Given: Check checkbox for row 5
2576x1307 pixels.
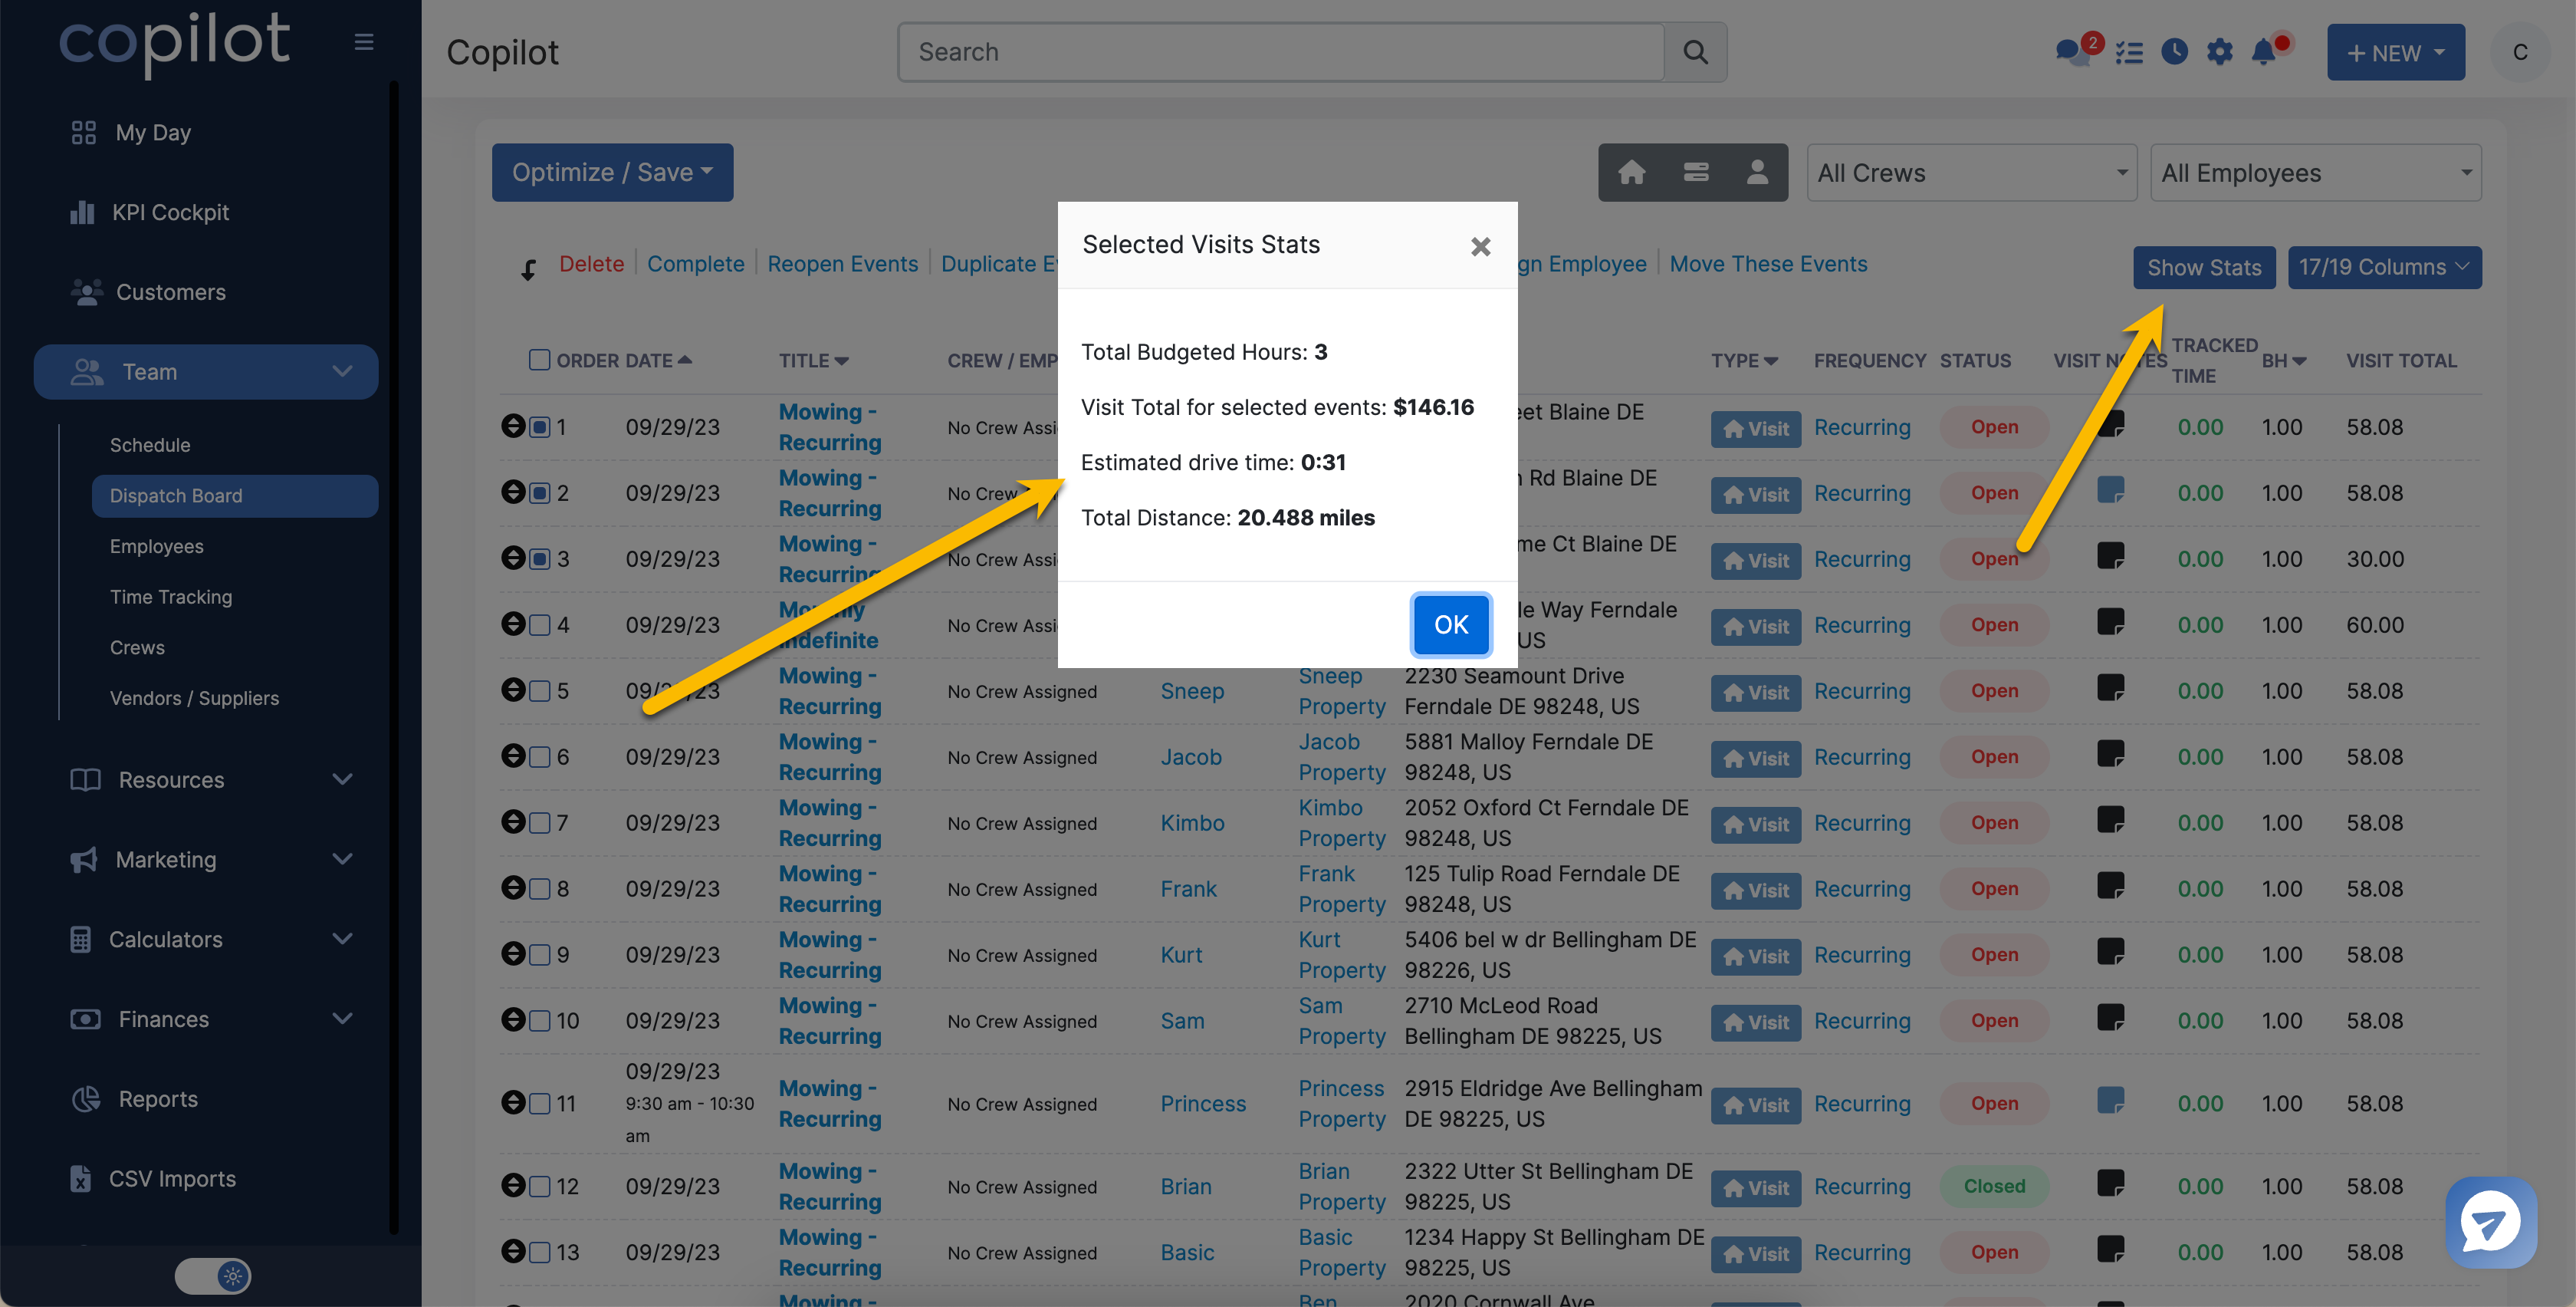Looking at the screenshot, I should pyautogui.click(x=539, y=692).
